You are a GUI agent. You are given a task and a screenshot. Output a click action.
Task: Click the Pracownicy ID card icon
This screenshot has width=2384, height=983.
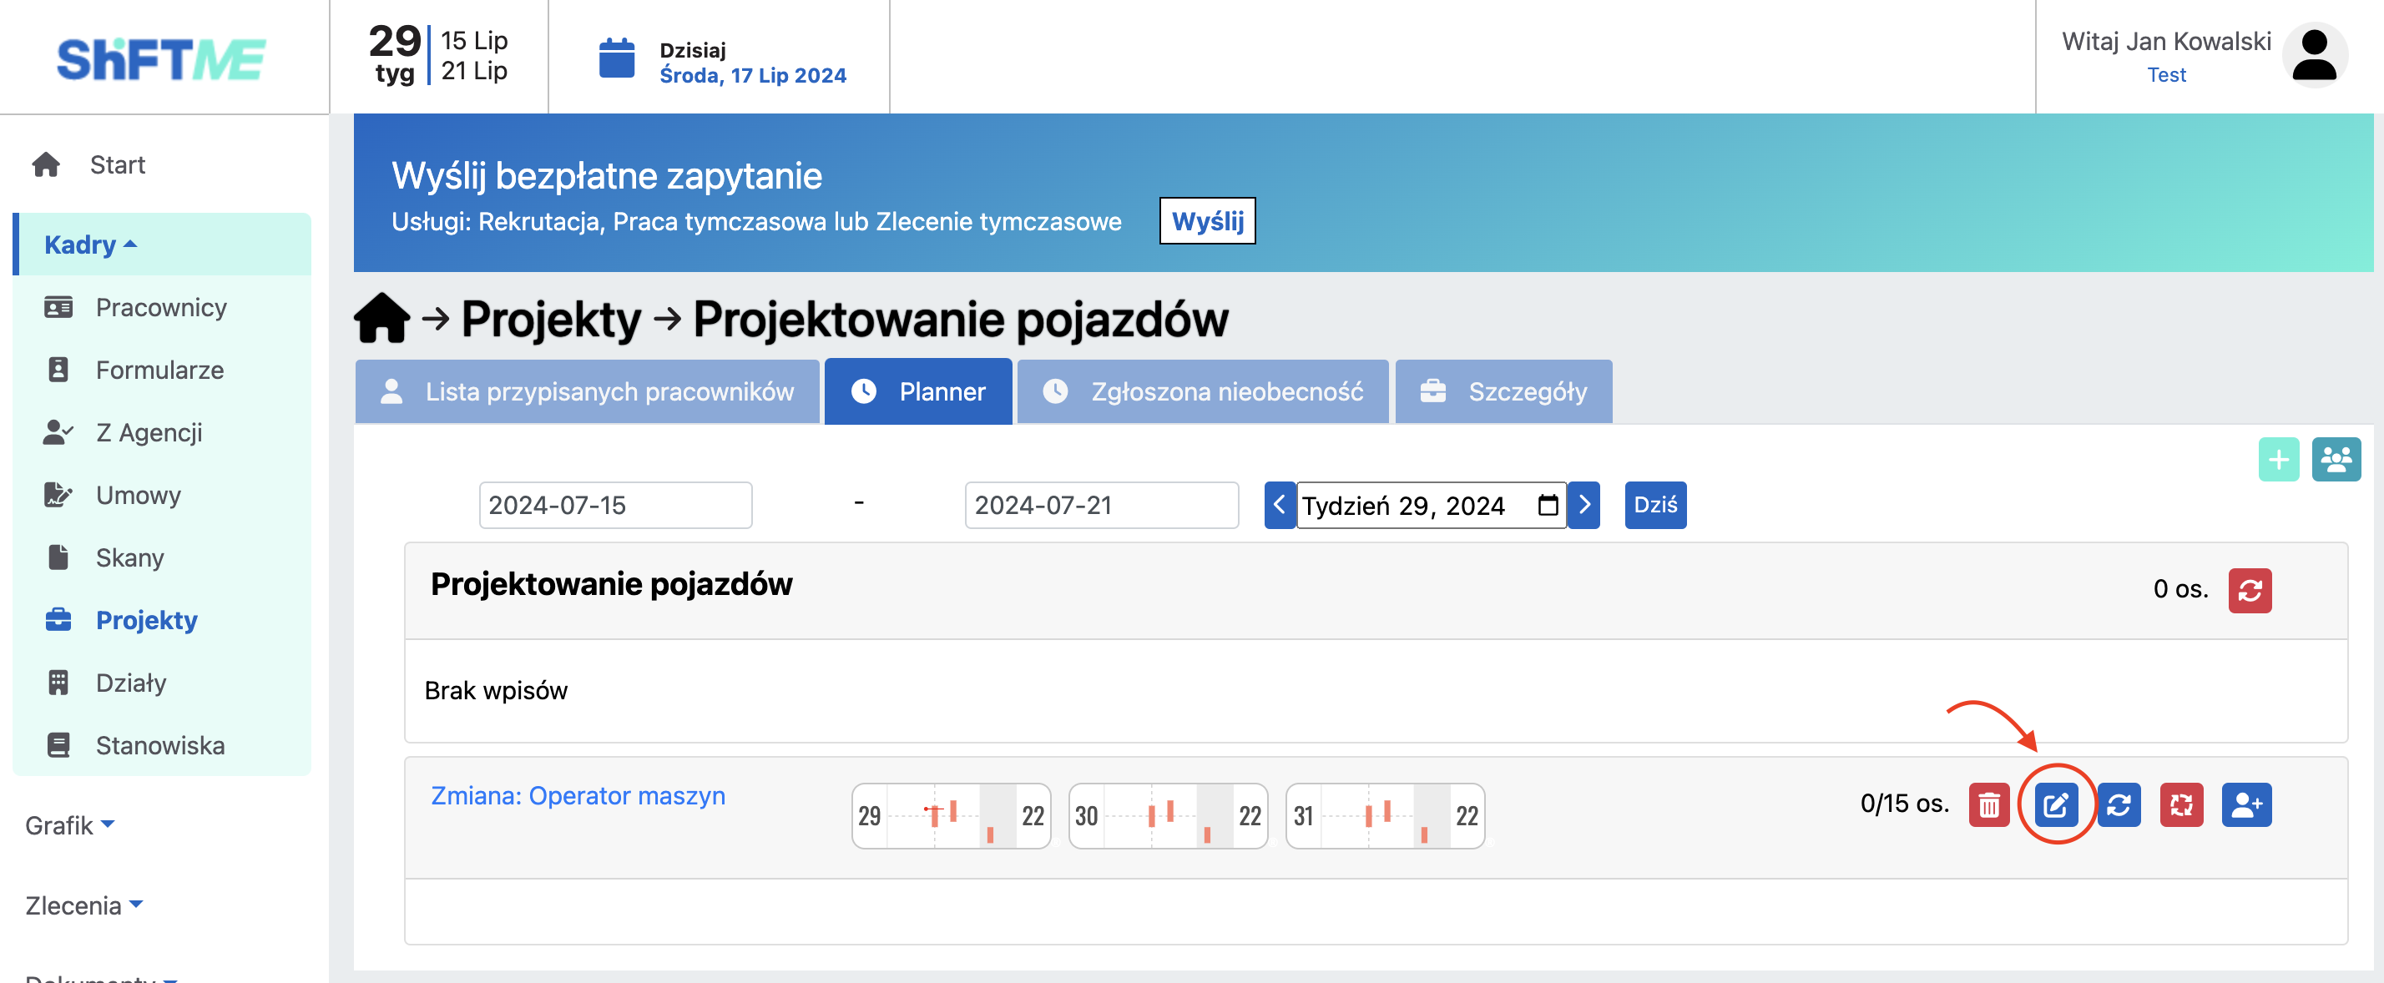[x=58, y=307]
